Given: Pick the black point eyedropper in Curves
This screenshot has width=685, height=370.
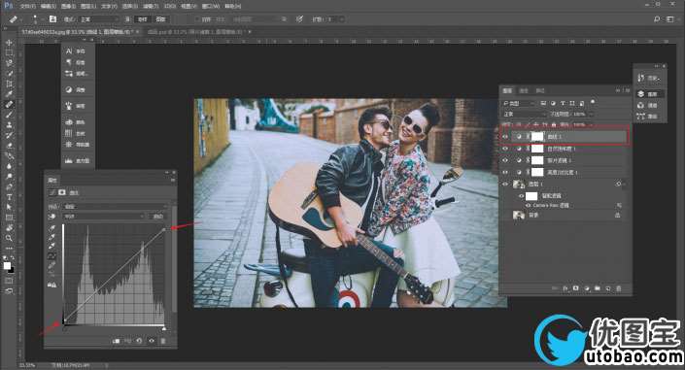Looking at the screenshot, I should click(52, 228).
